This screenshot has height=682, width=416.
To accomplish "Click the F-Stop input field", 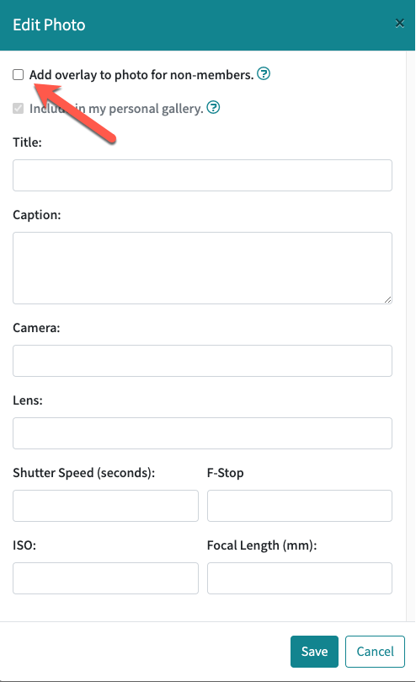I will [x=300, y=506].
